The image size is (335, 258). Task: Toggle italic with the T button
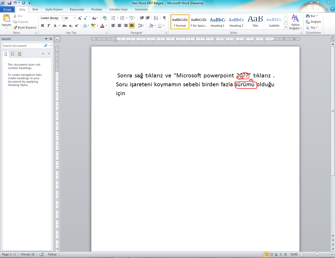pyautogui.click(x=49, y=26)
